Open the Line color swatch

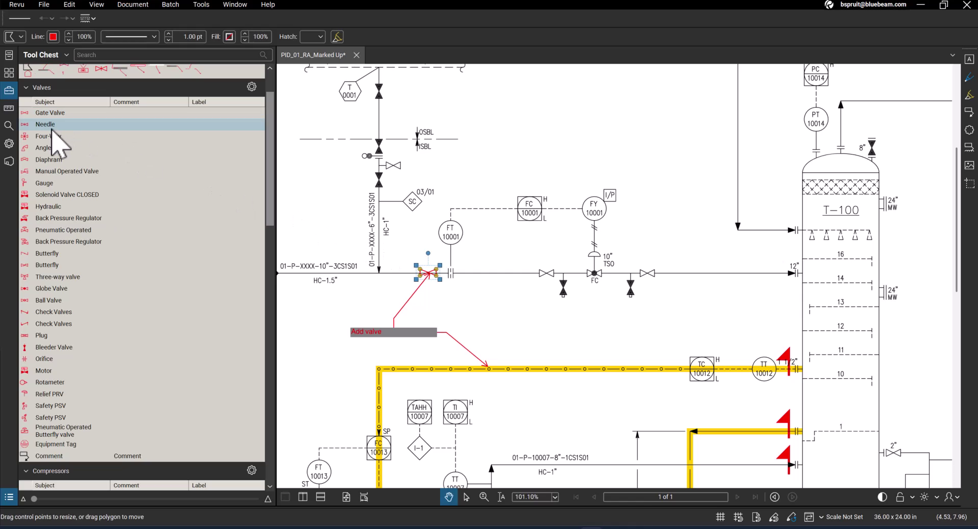pos(52,36)
